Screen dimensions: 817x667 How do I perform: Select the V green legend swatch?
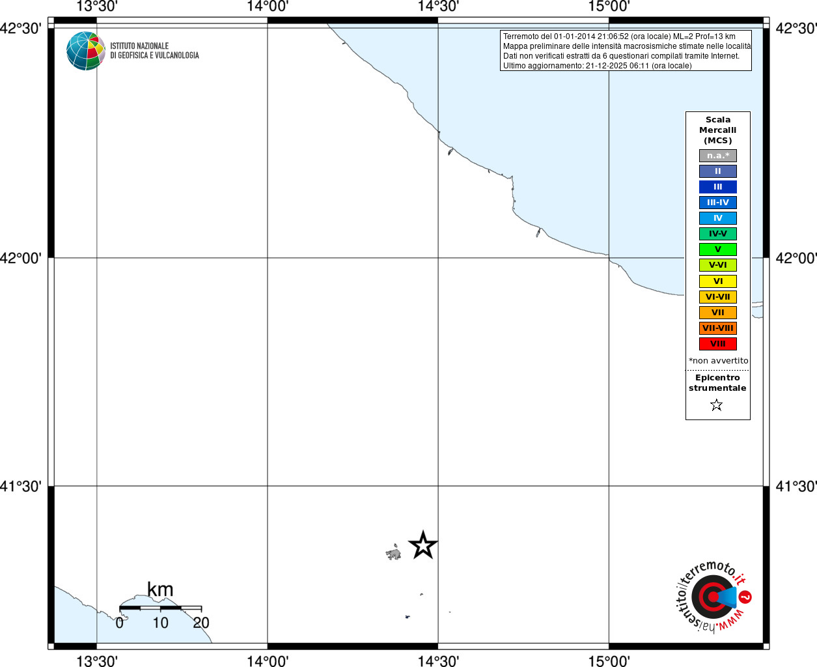tap(718, 249)
